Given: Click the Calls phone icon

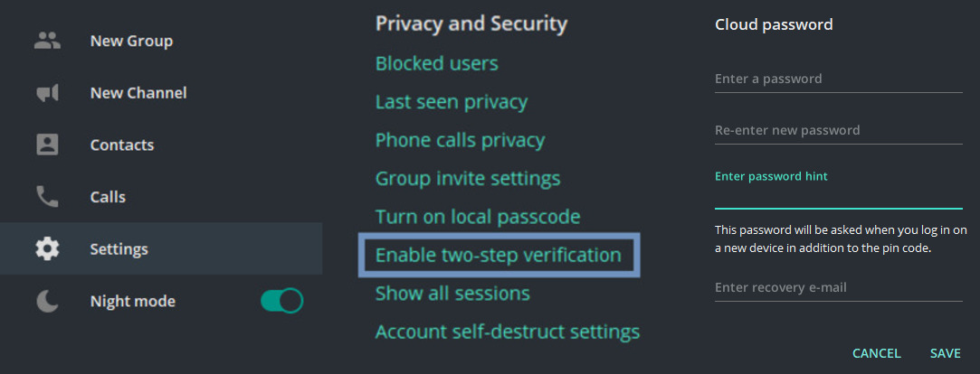Looking at the screenshot, I should [47, 197].
